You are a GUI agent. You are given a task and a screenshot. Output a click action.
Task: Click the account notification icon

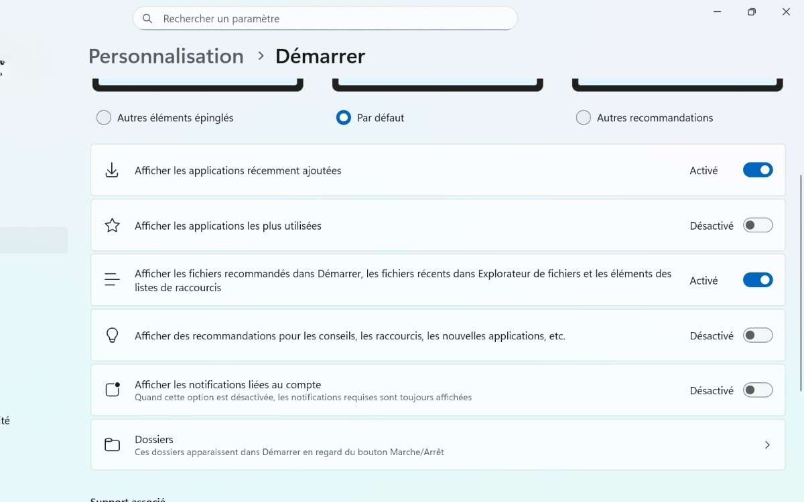[x=112, y=389]
